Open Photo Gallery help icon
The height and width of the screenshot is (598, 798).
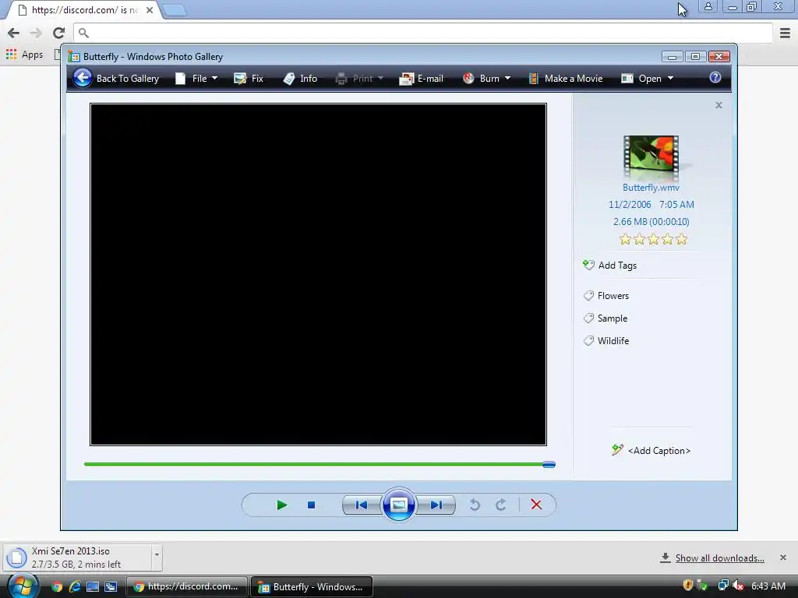tap(715, 77)
